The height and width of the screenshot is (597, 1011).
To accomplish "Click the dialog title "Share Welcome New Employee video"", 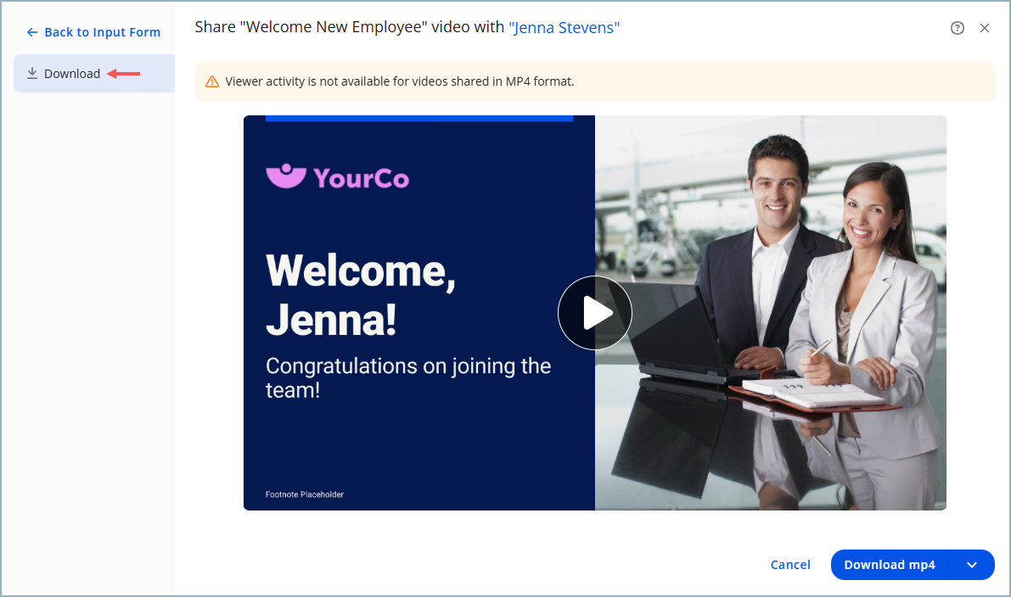I will coord(348,28).
